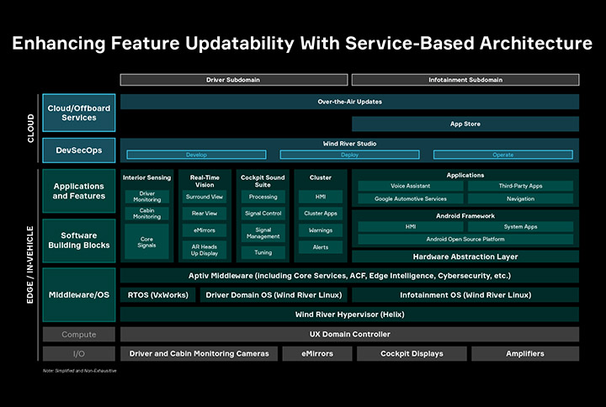Click the vertical CLOUD label

(x=30, y=128)
